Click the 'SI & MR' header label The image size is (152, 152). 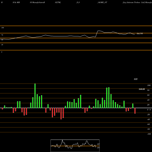tap(16, 2)
